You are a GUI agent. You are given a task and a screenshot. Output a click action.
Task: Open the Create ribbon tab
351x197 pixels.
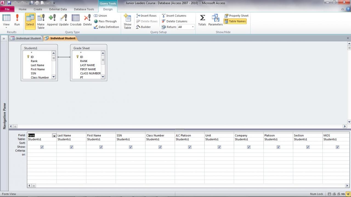pos(38,9)
